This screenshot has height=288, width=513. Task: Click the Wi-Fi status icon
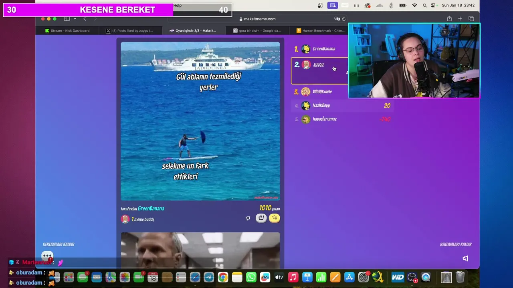point(414,6)
